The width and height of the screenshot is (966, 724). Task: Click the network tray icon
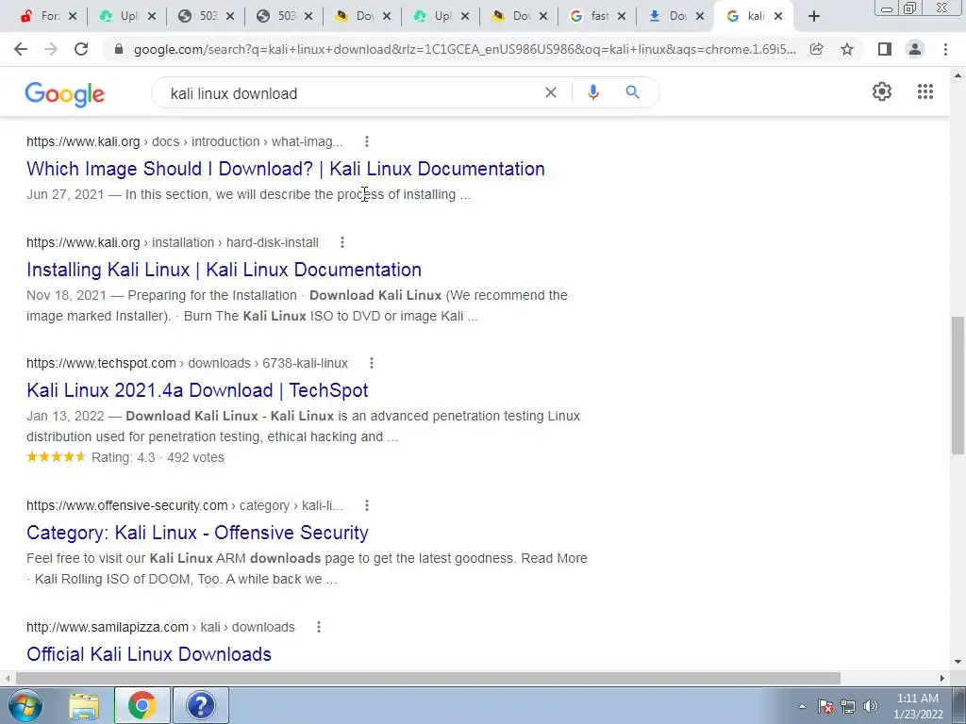coord(848,706)
